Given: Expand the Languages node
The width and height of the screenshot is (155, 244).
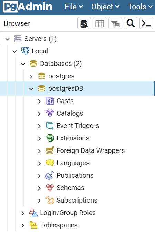Looking at the screenshot, I should [x=39, y=163].
